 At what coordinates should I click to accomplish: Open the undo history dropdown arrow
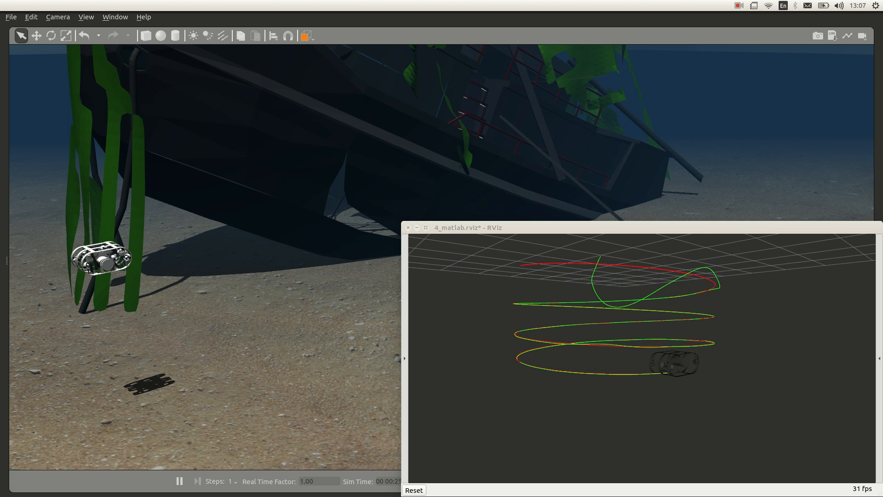coord(98,36)
